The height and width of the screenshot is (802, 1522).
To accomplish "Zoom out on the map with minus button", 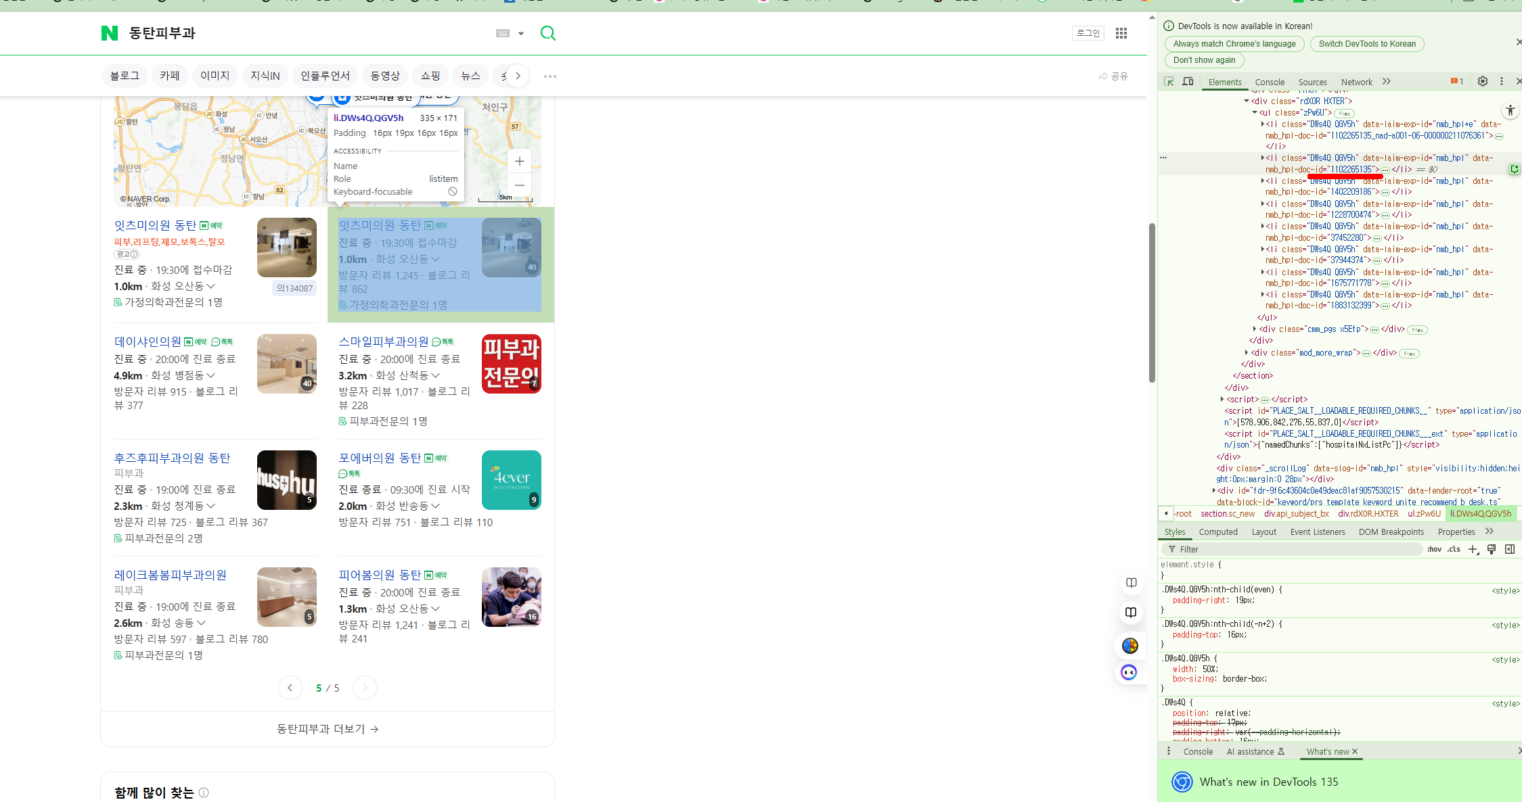I will pos(519,185).
